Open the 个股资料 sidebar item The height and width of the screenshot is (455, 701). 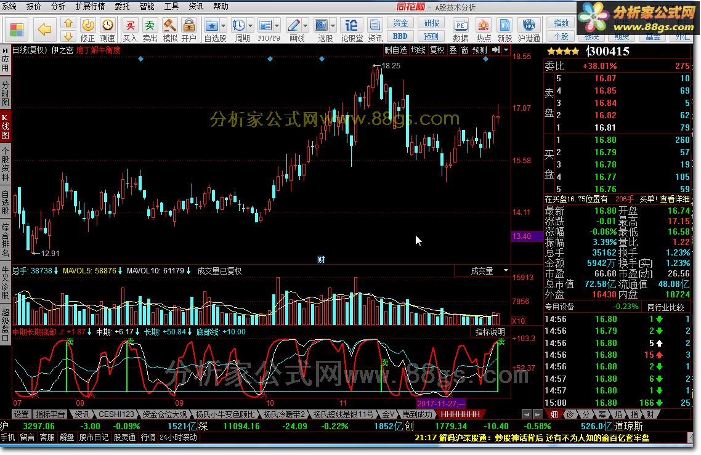[6, 163]
